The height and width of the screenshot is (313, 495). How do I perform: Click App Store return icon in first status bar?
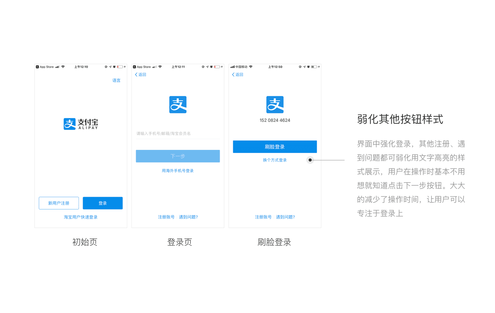pyautogui.click(x=38, y=67)
